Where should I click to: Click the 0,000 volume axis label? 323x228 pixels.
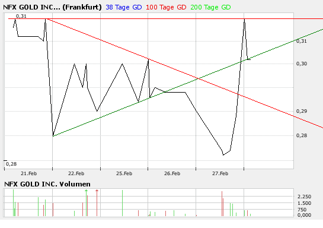(x=304, y=215)
